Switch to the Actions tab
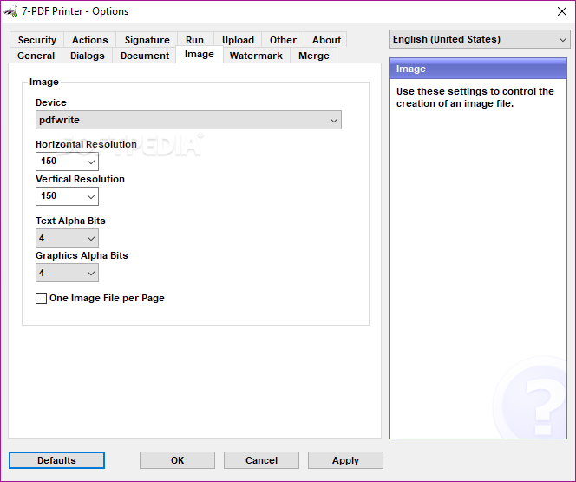This screenshot has height=482, width=576. pos(90,40)
